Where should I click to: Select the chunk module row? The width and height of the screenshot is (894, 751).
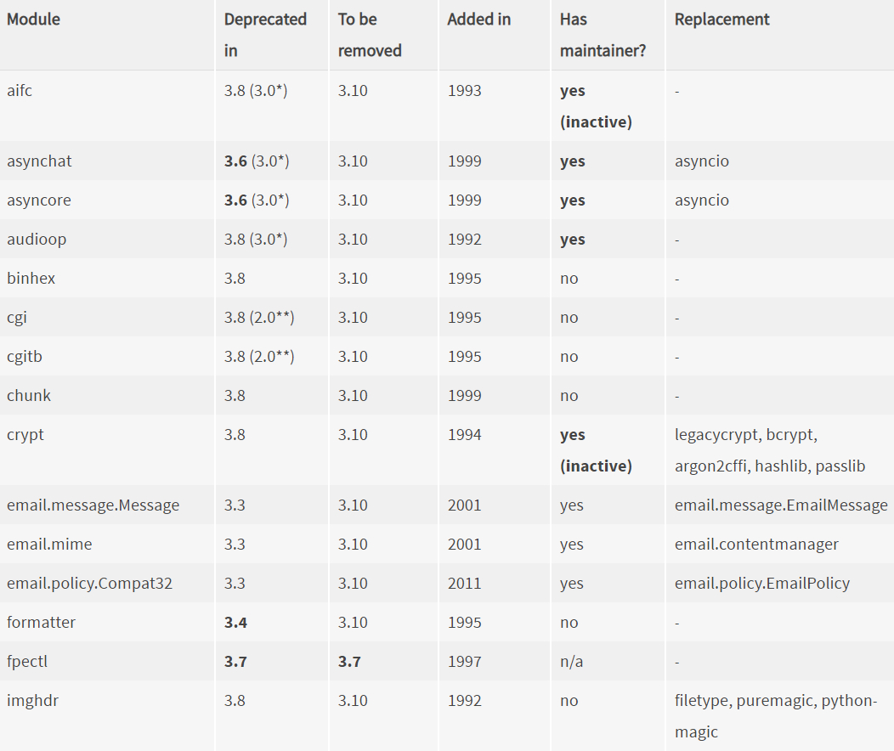447,395
